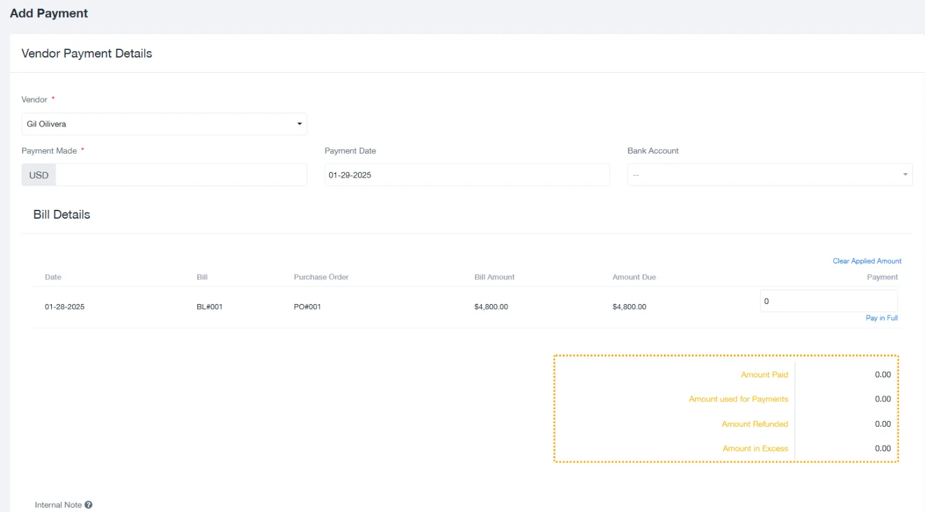This screenshot has width=925, height=512.
Task: Focus the Payment input for BL#001
Action: pyautogui.click(x=828, y=302)
